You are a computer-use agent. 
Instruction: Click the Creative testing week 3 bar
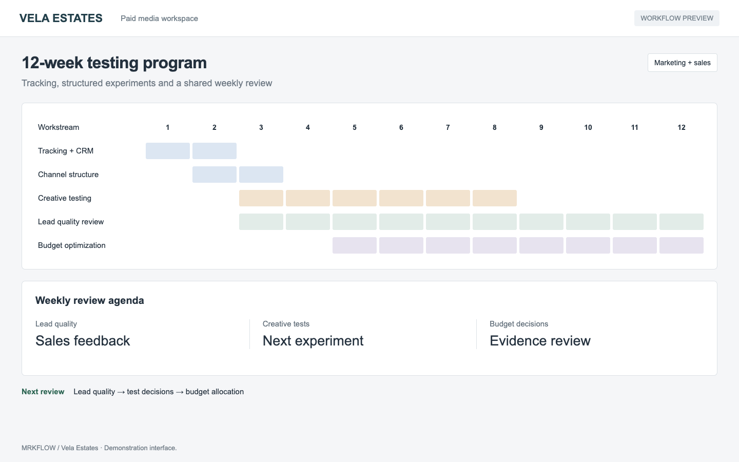[x=261, y=198]
